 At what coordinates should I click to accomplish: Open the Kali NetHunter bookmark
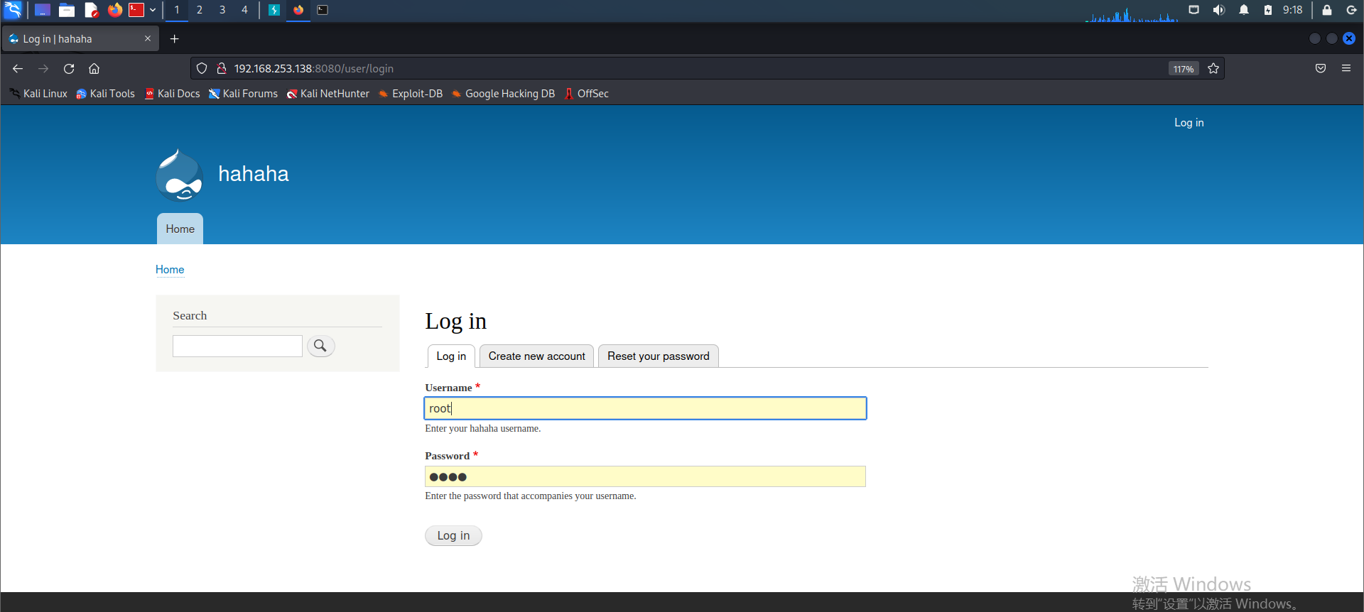tap(328, 94)
